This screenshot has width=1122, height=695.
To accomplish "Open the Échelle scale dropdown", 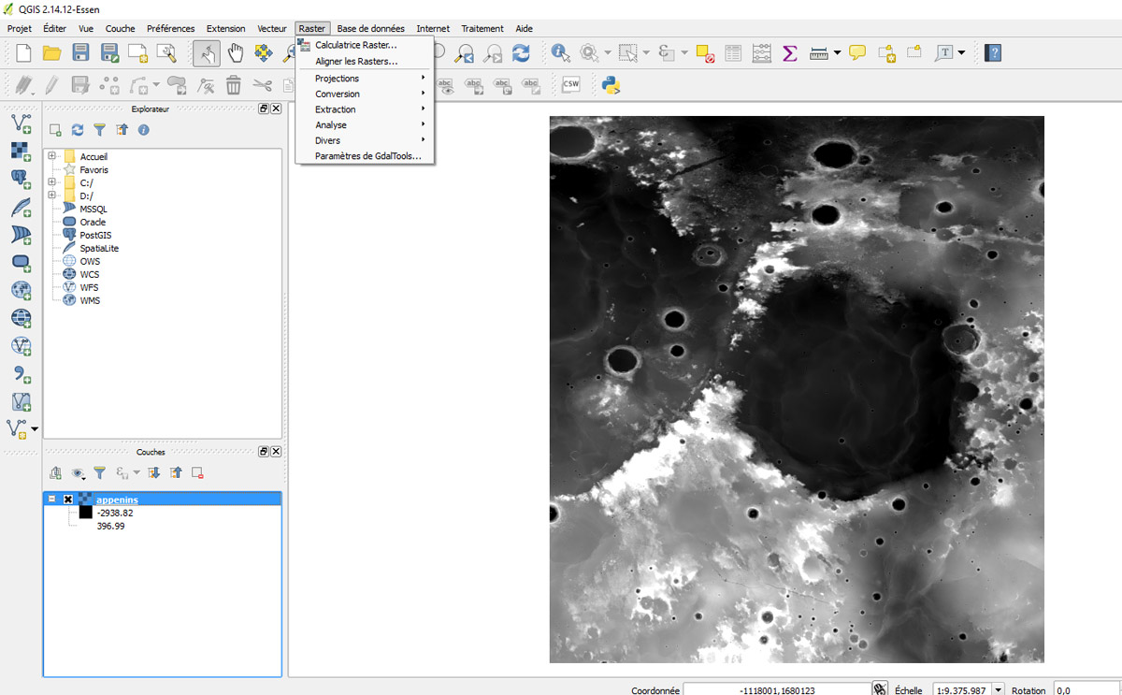I will pos(999,689).
